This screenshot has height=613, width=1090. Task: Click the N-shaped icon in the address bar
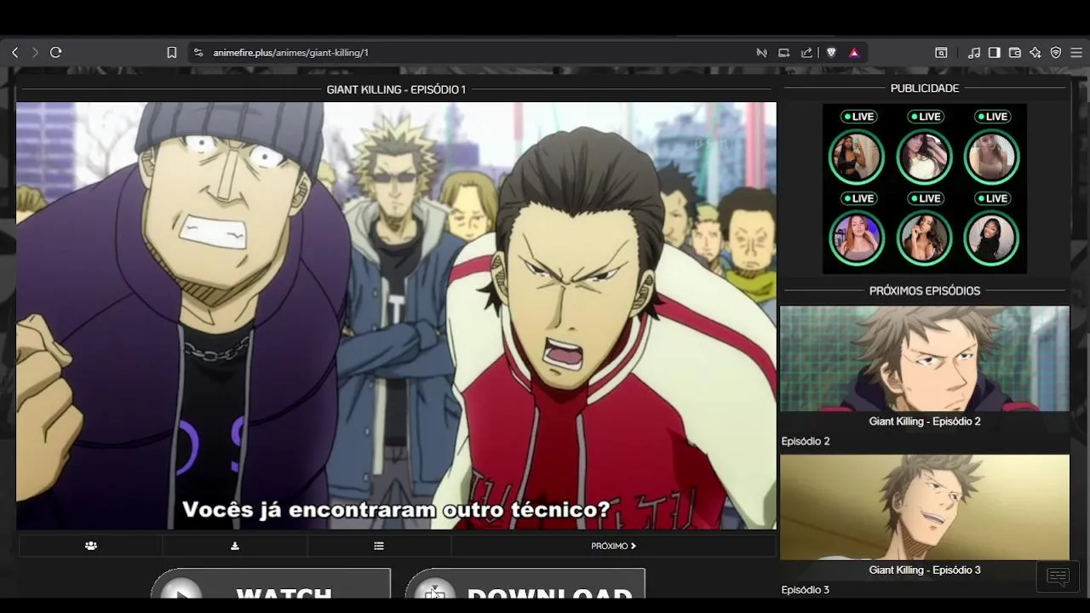point(761,53)
